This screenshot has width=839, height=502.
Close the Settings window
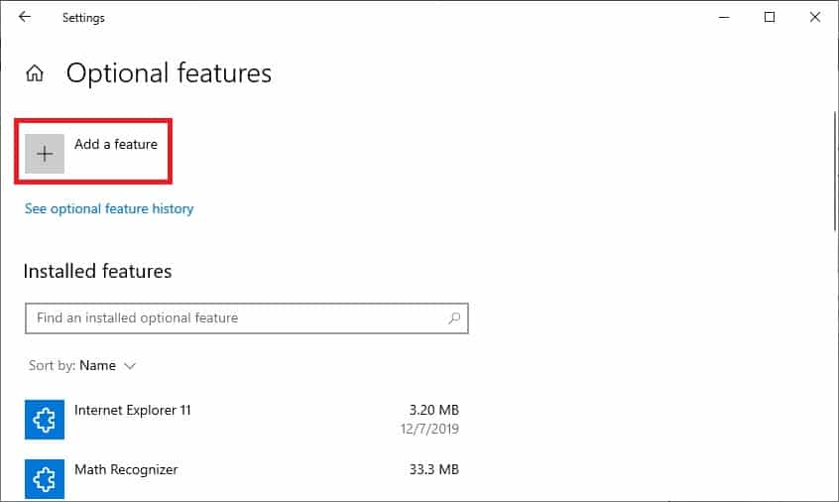[815, 17]
